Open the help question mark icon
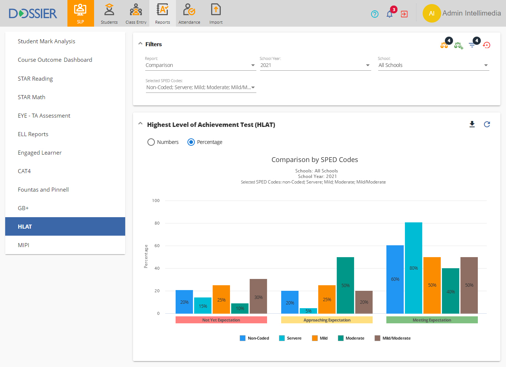This screenshot has width=506, height=367. pos(374,14)
